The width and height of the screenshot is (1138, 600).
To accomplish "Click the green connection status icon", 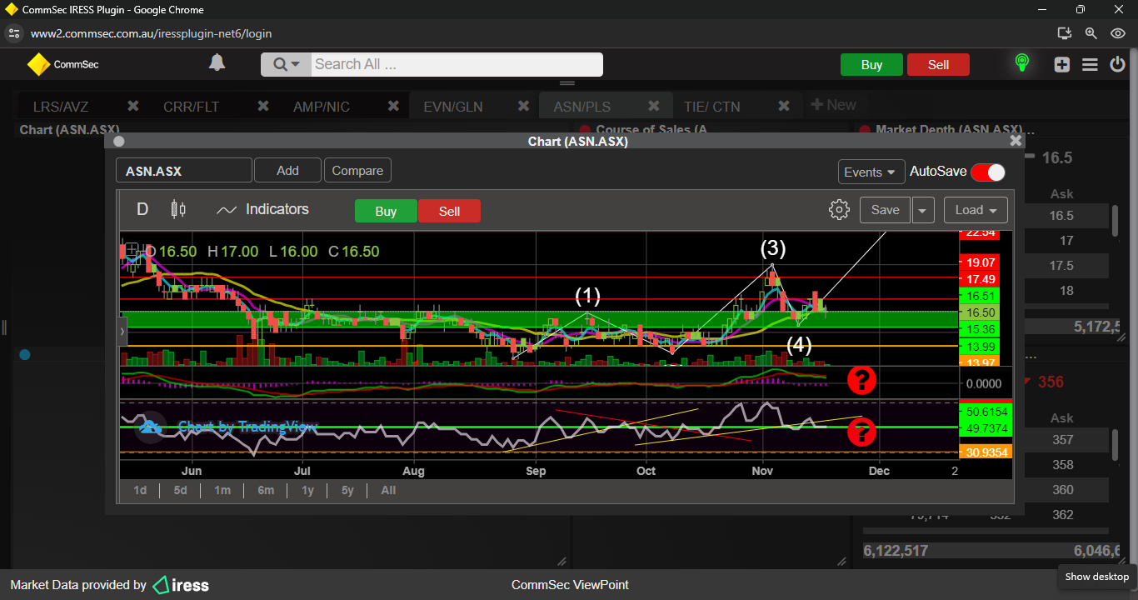I will (1021, 63).
